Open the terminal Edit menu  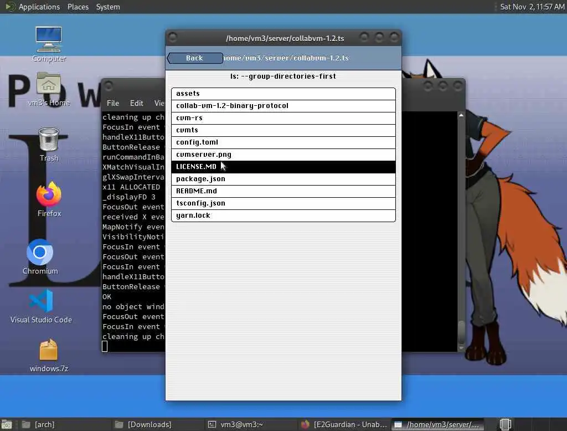[136, 103]
